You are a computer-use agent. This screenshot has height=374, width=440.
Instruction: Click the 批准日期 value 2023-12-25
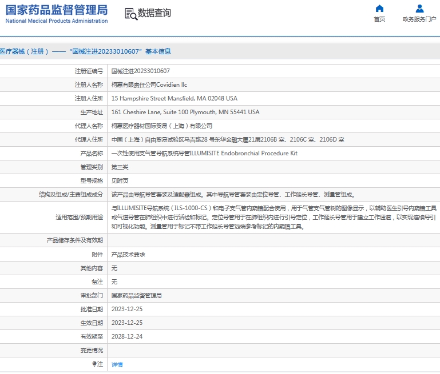pos(126,309)
